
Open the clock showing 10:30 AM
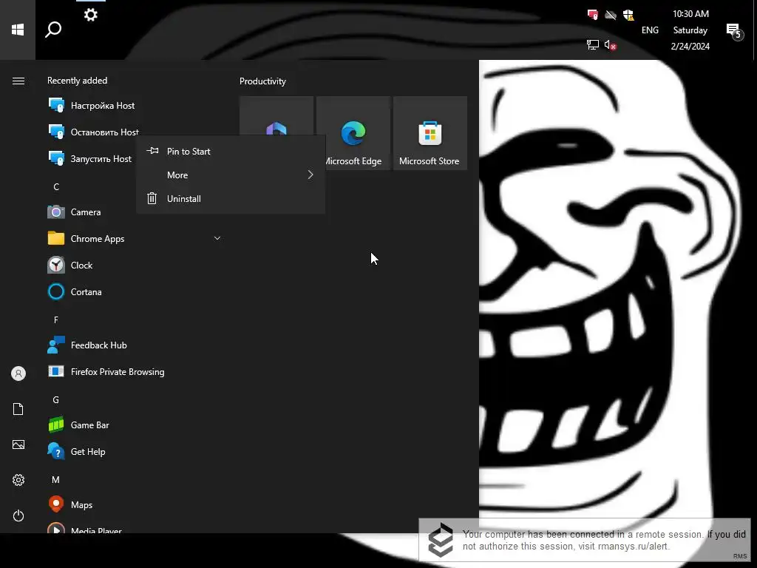(690, 30)
